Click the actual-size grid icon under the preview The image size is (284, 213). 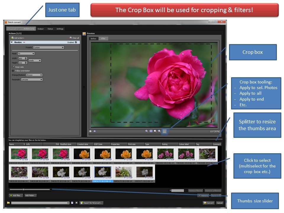tap(151, 131)
